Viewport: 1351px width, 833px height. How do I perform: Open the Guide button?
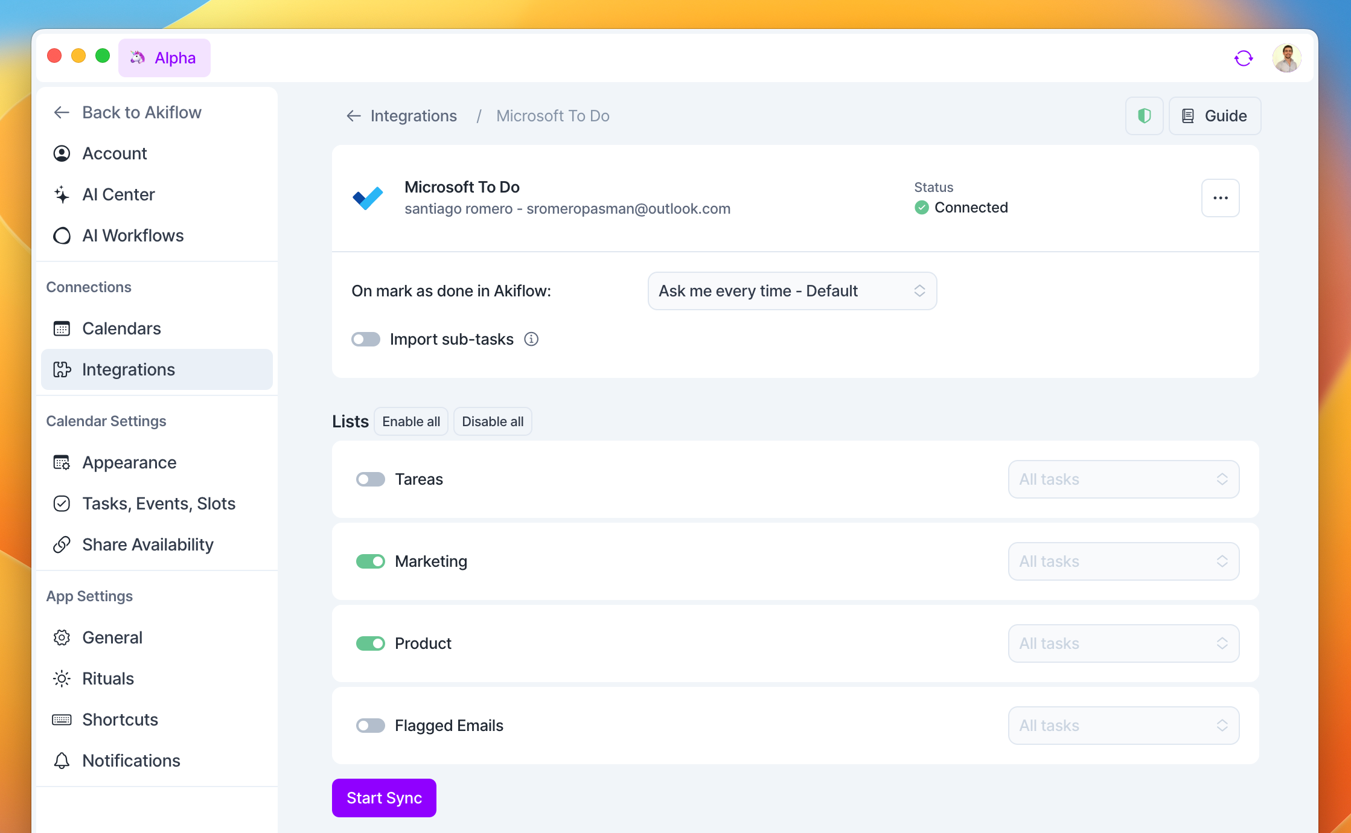tap(1215, 116)
